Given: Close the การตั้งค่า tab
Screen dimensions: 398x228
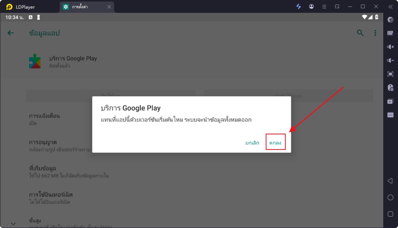Looking at the screenshot, I should (109, 7).
